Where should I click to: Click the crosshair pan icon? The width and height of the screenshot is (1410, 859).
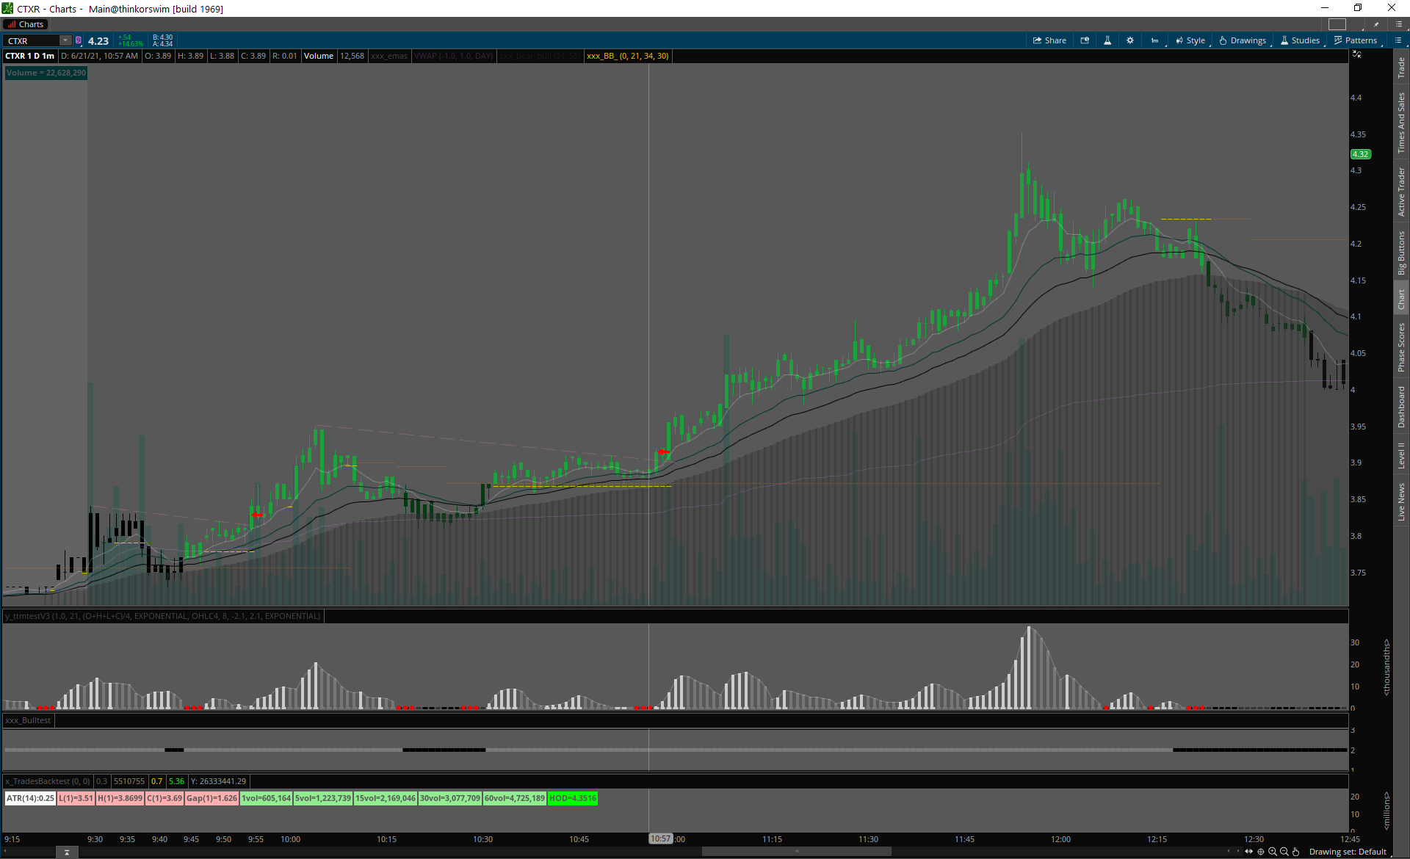[1261, 852]
